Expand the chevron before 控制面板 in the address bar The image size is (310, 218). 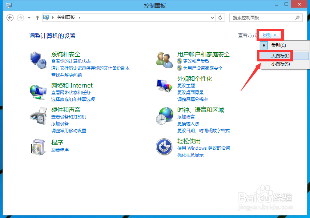53,17
